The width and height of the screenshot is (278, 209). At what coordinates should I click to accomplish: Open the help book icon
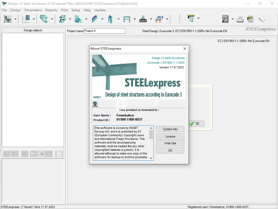pos(262,19)
